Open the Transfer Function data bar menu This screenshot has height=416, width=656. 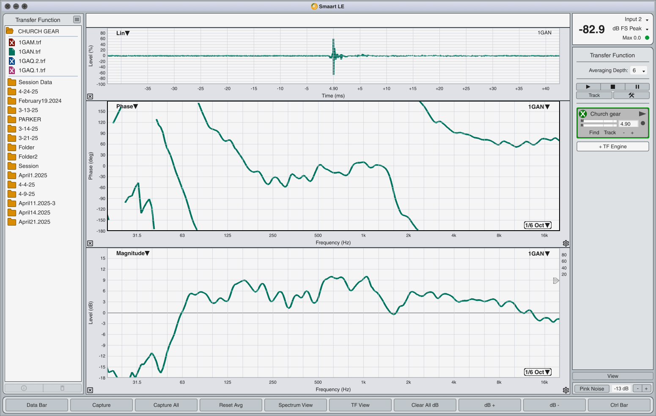pyautogui.click(x=77, y=19)
